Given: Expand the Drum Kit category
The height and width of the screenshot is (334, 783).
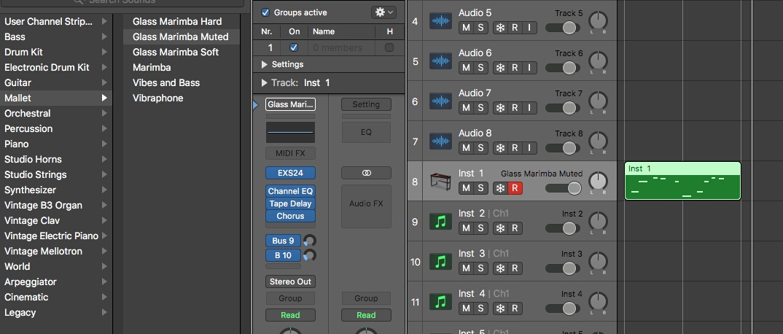Looking at the screenshot, I should 104,52.
